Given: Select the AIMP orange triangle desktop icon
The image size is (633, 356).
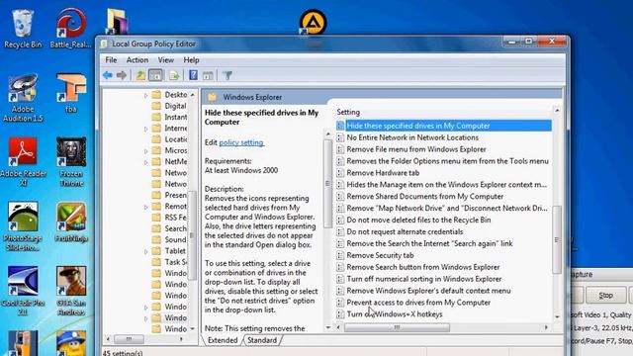Looking at the screenshot, I should tap(314, 22).
